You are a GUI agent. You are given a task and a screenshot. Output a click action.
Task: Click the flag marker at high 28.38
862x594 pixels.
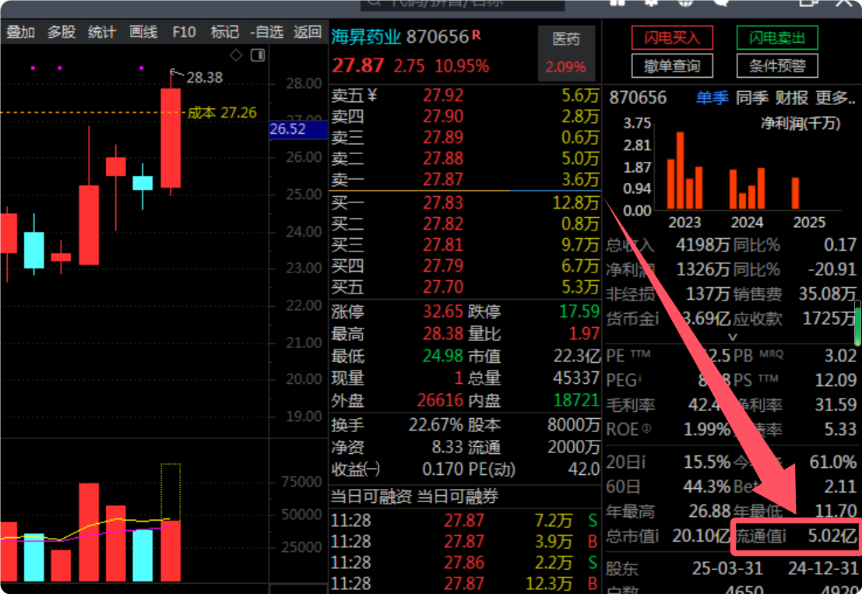pyautogui.click(x=176, y=73)
